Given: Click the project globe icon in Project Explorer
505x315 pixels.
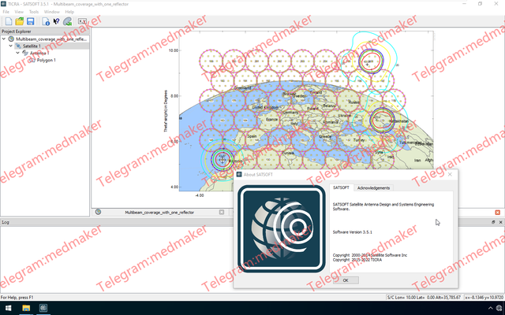Looking at the screenshot, I should (11, 39).
